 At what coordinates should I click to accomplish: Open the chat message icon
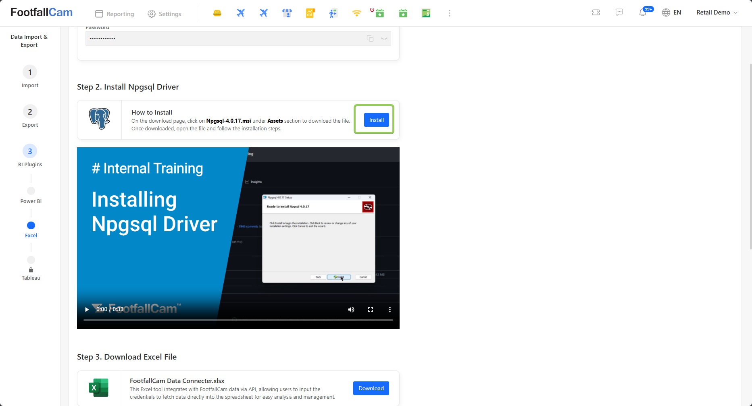point(619,13)
